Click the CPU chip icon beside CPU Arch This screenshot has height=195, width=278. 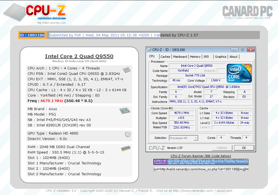tap(127, 69)
